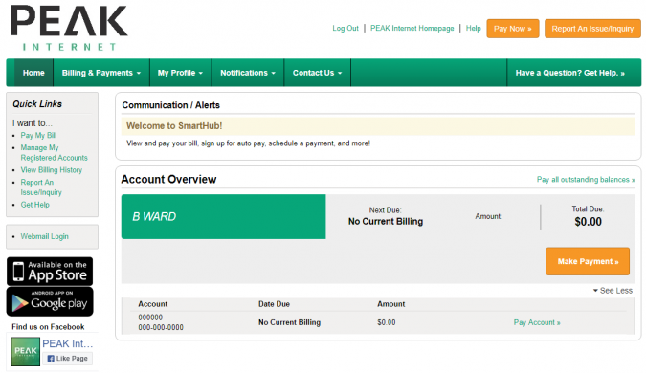
Task: Click the PEAK Facebook page thumbnail
Action: pyautogui.click(x=26, y=351)
